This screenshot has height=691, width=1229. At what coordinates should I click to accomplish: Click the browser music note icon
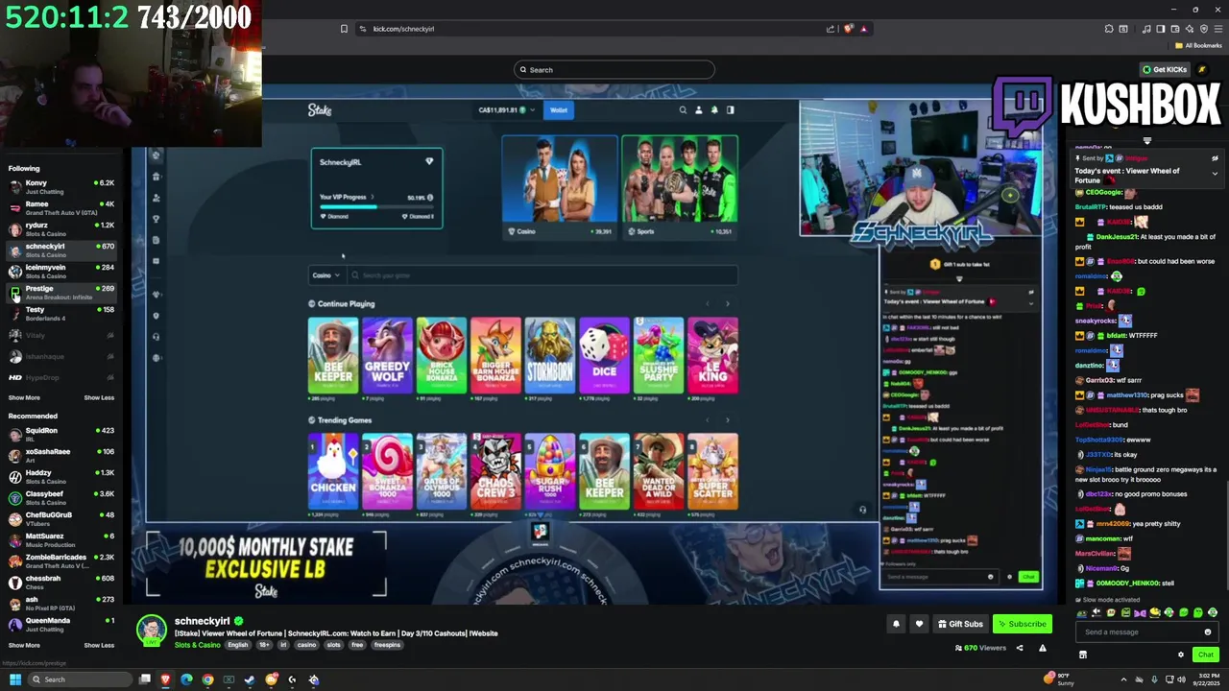(x=1146, y=29)
